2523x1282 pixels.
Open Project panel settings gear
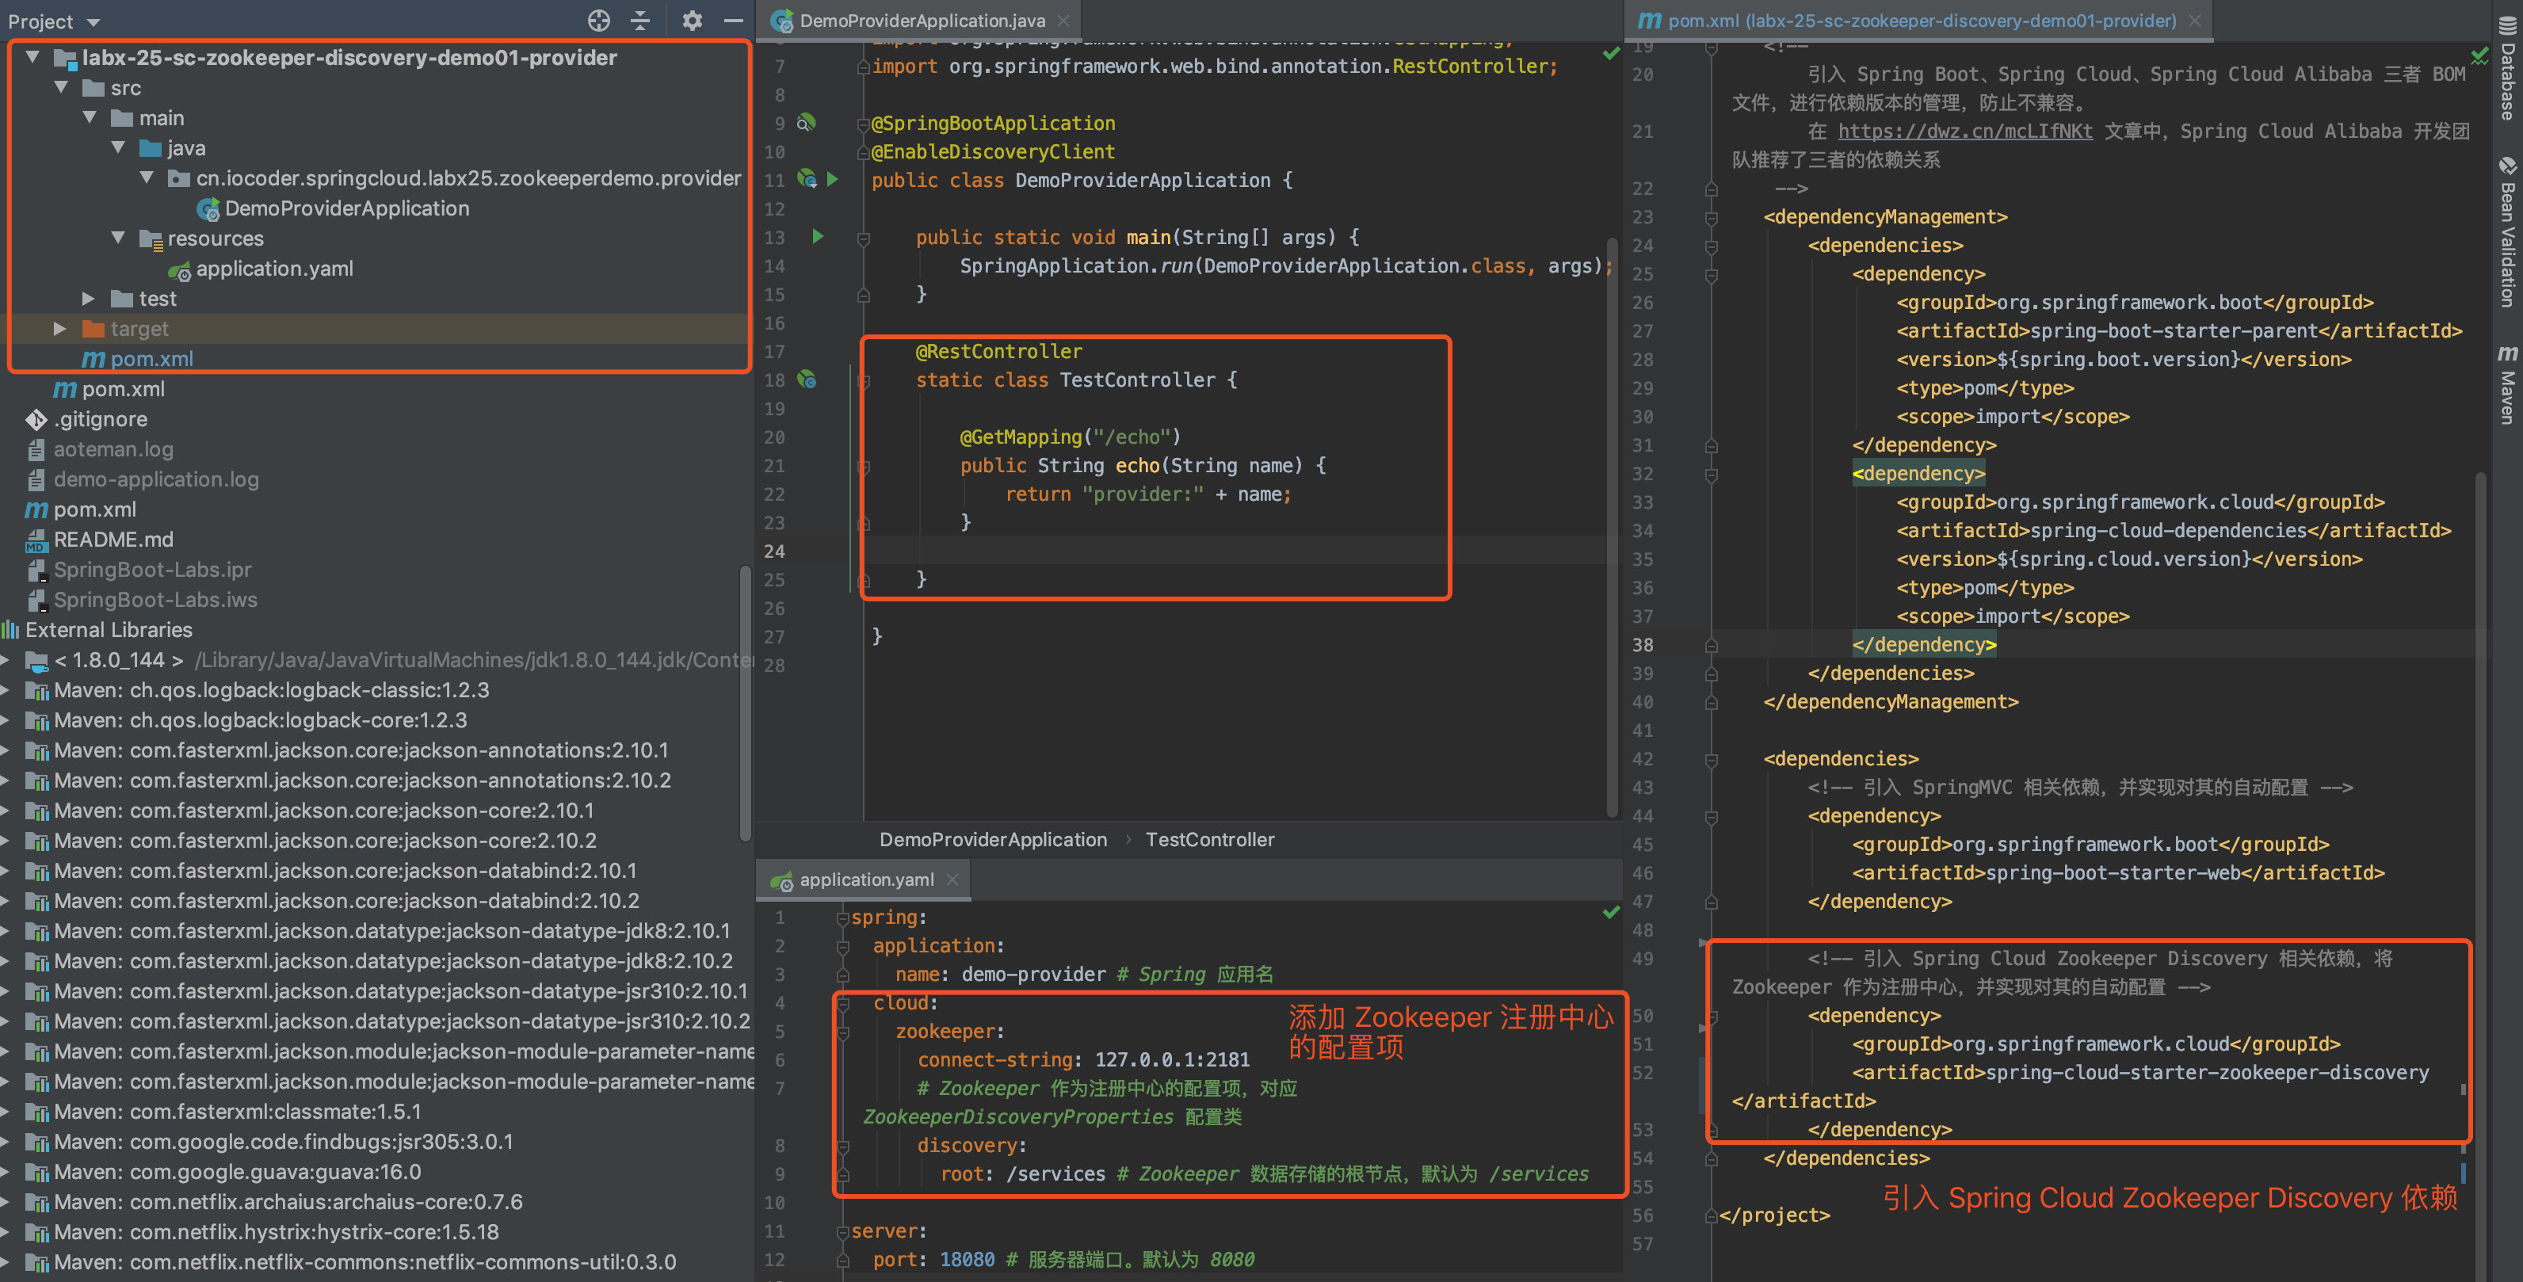click(x=693, y=21)
